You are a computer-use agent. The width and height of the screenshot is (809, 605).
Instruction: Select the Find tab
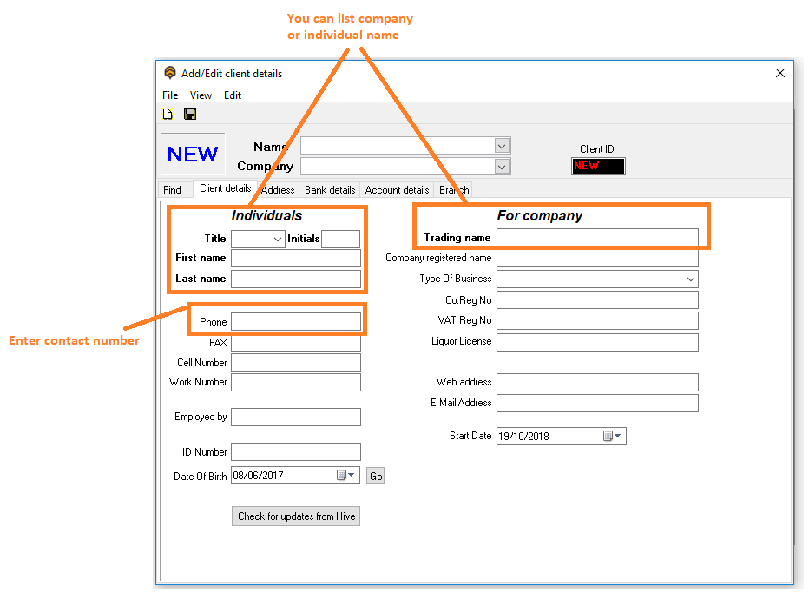173,190
